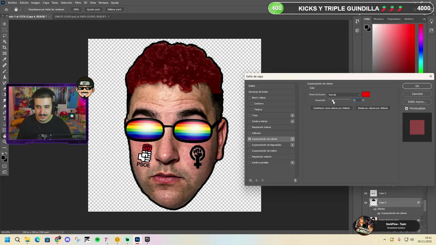Add another Sombra paralela with plus button
This screenshot has height=245, width=436.
(292, 163)
